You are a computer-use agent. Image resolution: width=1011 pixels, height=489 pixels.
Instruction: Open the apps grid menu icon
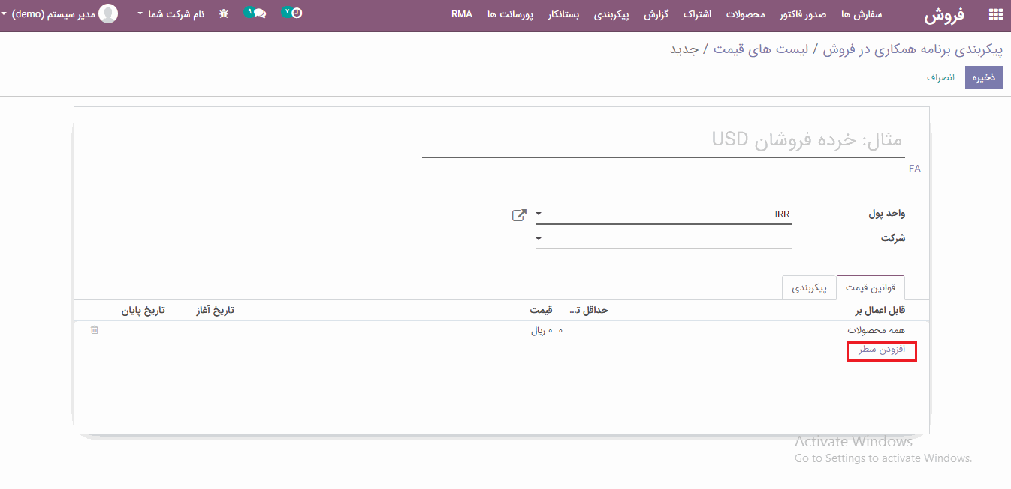pyautogui.click(x=996, y=14)
